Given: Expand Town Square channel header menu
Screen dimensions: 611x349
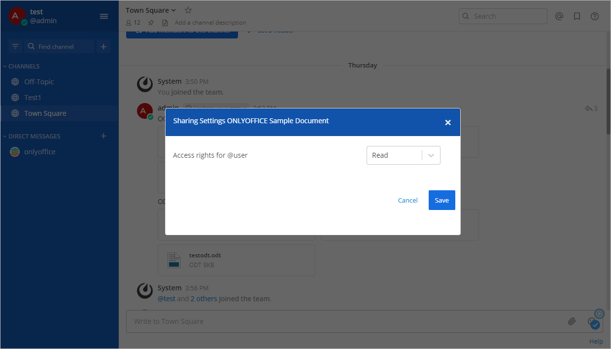Looking at the screenshot, I should 150,10.
